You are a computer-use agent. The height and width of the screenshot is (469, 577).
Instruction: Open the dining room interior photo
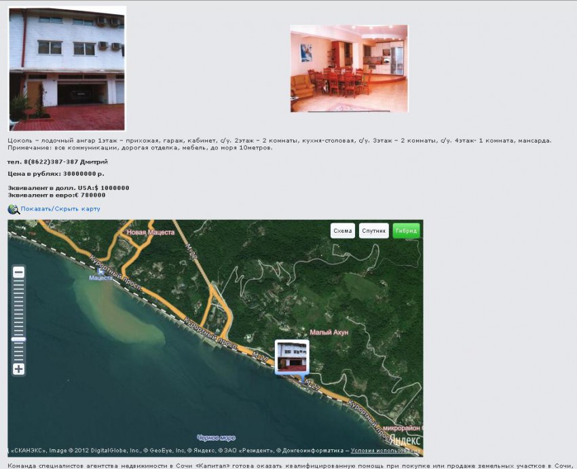[x=349, y=69]
